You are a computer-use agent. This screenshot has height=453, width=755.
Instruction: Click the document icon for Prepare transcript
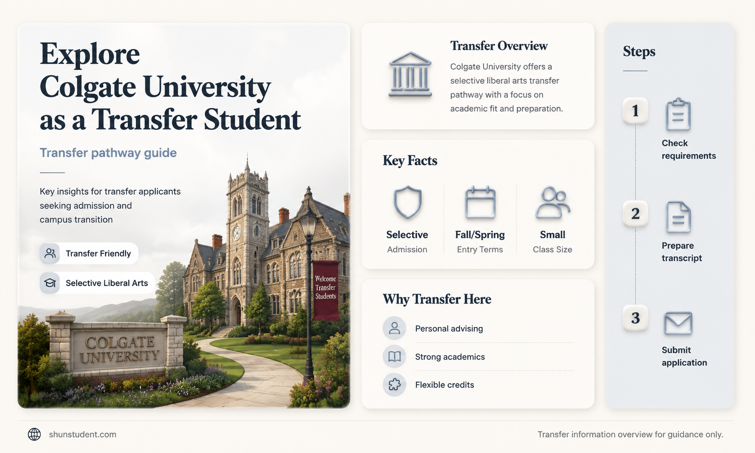click(678, 217)
